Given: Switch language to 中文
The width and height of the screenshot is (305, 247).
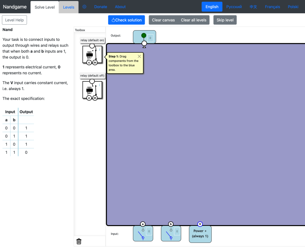Looking at the screenshot, I should (x=253, y=7).
